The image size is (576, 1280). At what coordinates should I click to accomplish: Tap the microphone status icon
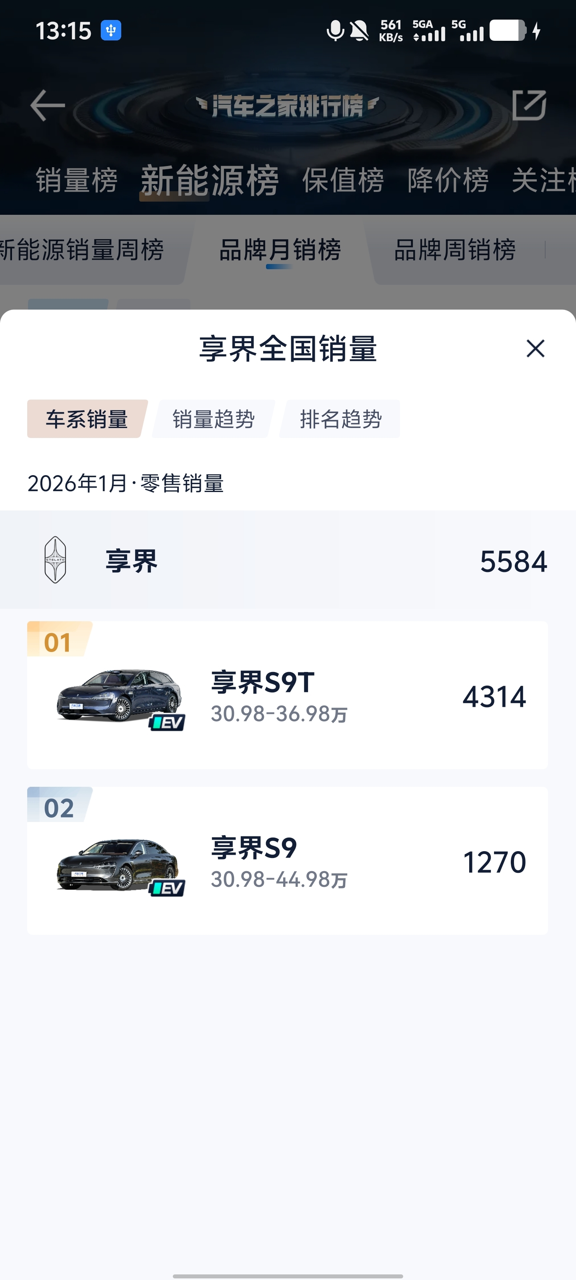click(x=336, y=31)
